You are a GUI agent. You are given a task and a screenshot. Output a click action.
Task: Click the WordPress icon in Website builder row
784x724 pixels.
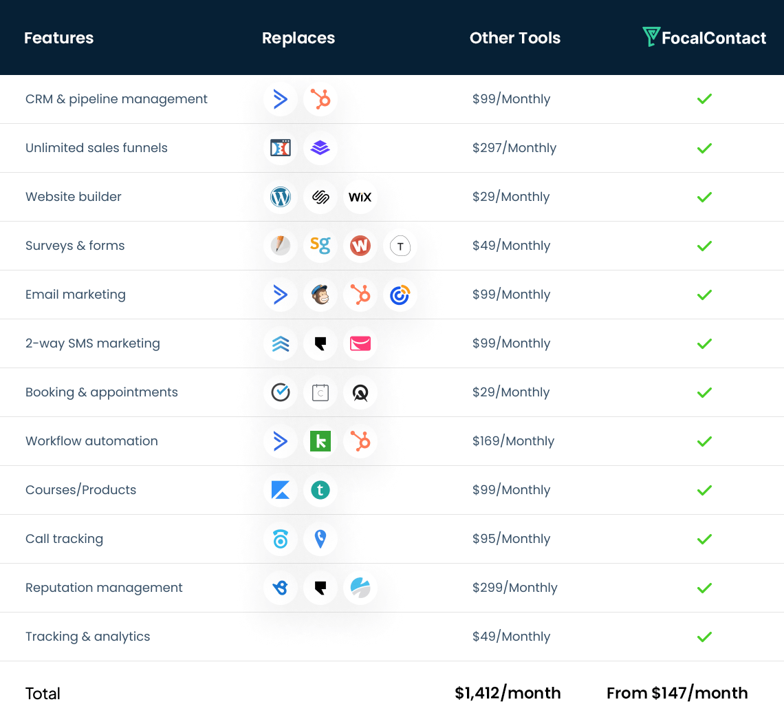281,198
